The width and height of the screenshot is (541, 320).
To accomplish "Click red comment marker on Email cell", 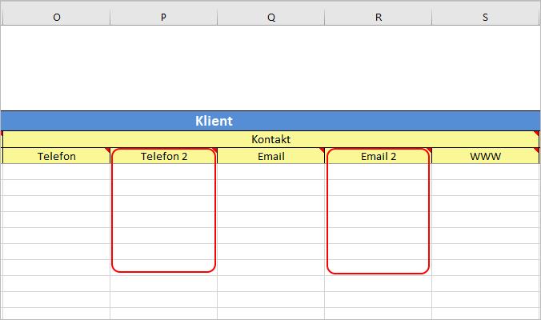I will (x=323, y=150).
